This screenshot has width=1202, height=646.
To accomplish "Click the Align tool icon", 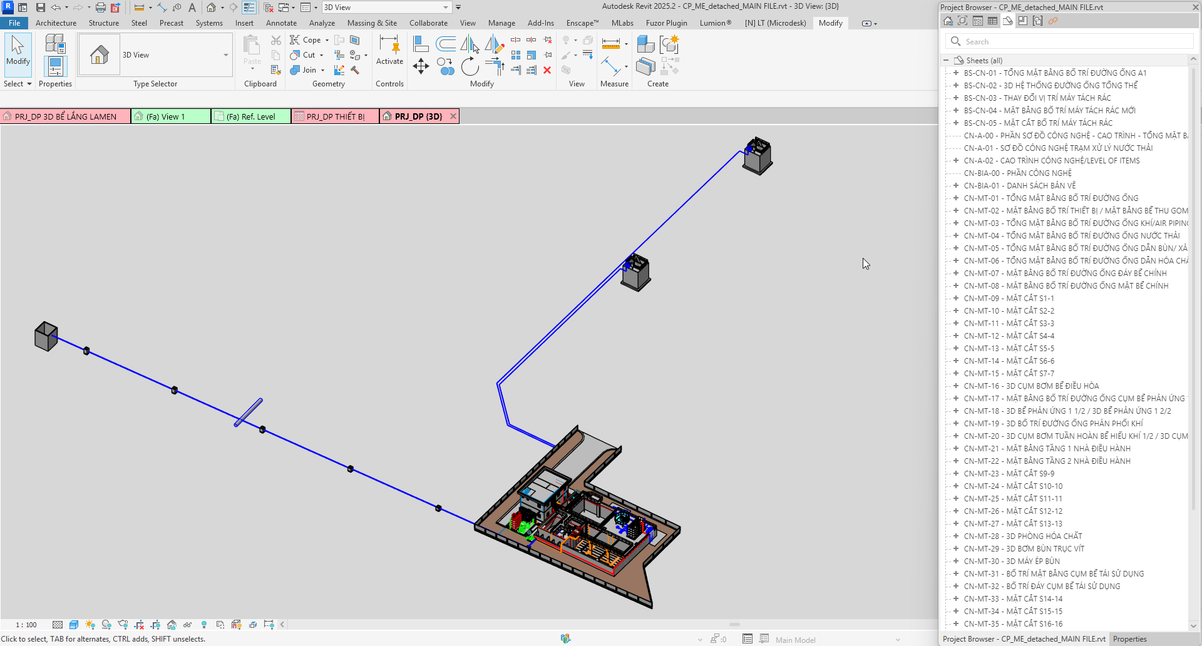I will tap(421, 44).
